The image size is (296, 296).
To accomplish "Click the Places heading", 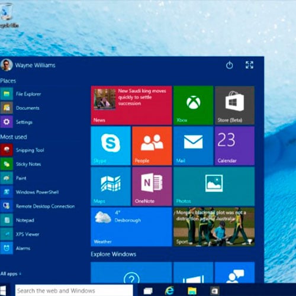I will 8,81.
